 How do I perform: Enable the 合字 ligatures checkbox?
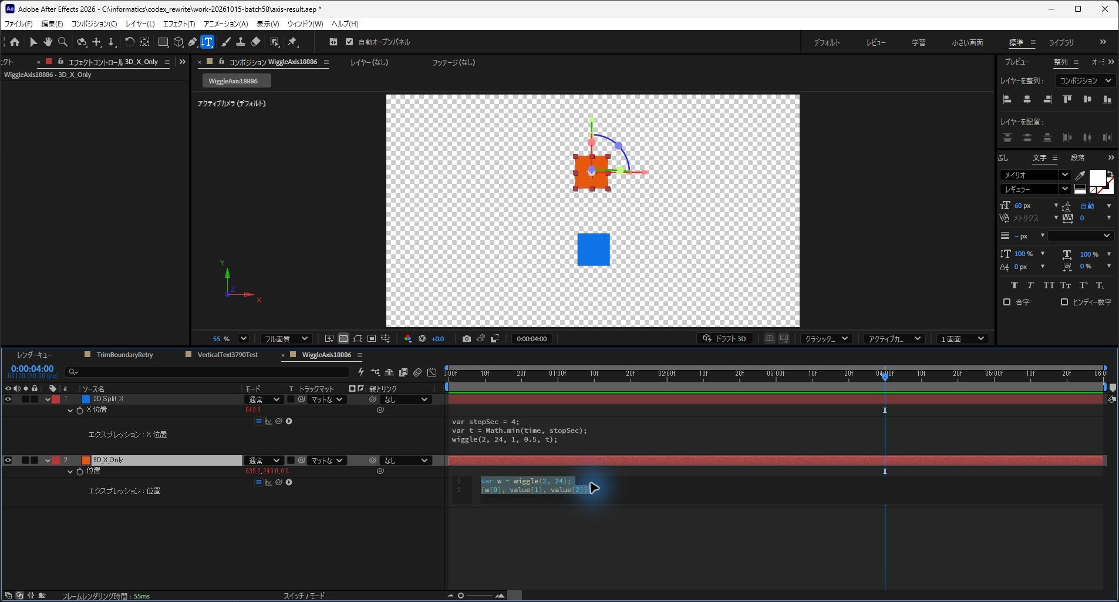tap(1007, 302)
